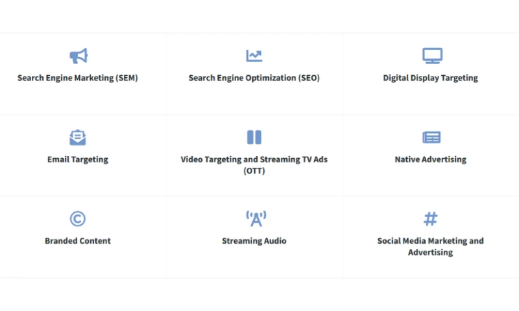
Task: Click the Streaming Audio label
Action: click(x=254, y=241)
